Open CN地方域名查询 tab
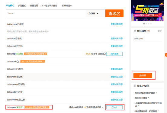This screenshot has width=167, height=113. [50, 5]
